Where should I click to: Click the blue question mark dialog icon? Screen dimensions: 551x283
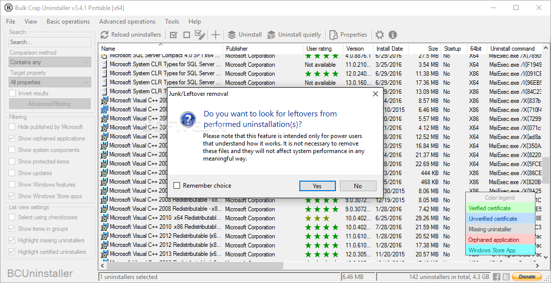pos(188,119)
